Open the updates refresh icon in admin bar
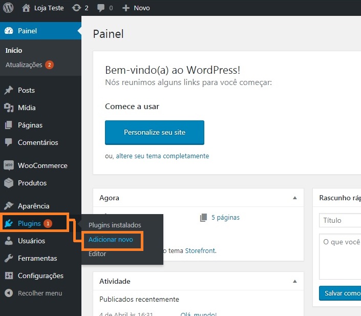Image resolution: width=361 pixels, height=316 pixels. point(76,8)
